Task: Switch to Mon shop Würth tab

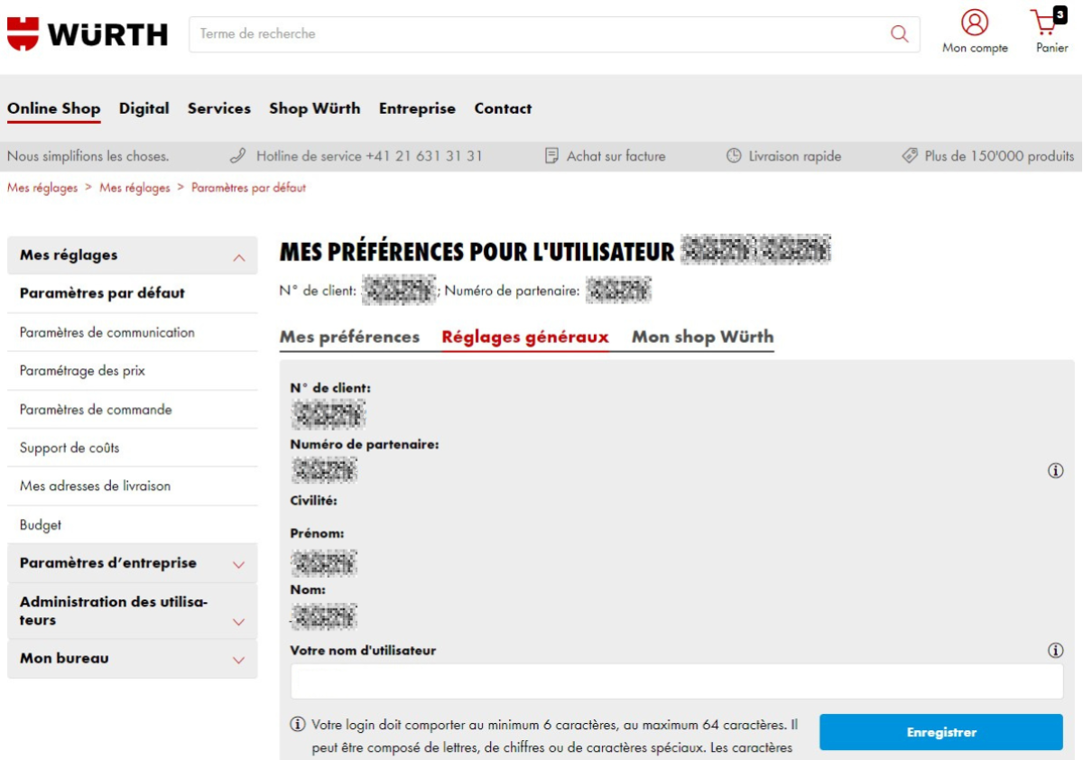Action: tap(703, 337)
